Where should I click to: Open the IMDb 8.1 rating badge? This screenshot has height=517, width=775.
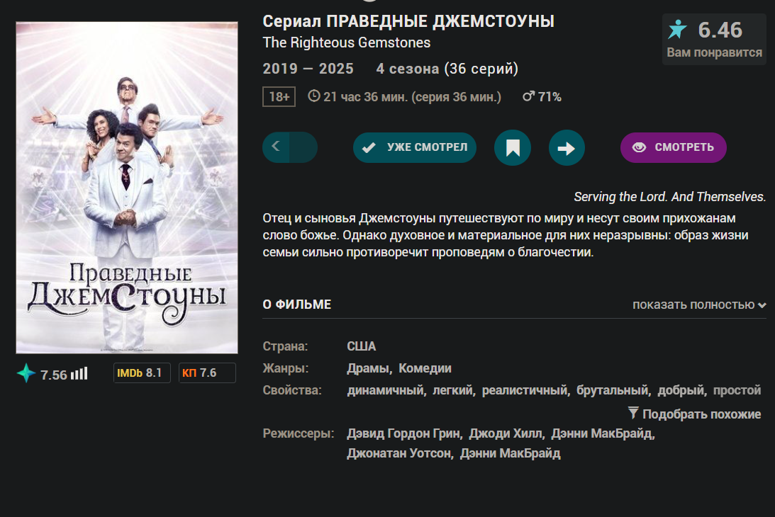pos(142,373)
